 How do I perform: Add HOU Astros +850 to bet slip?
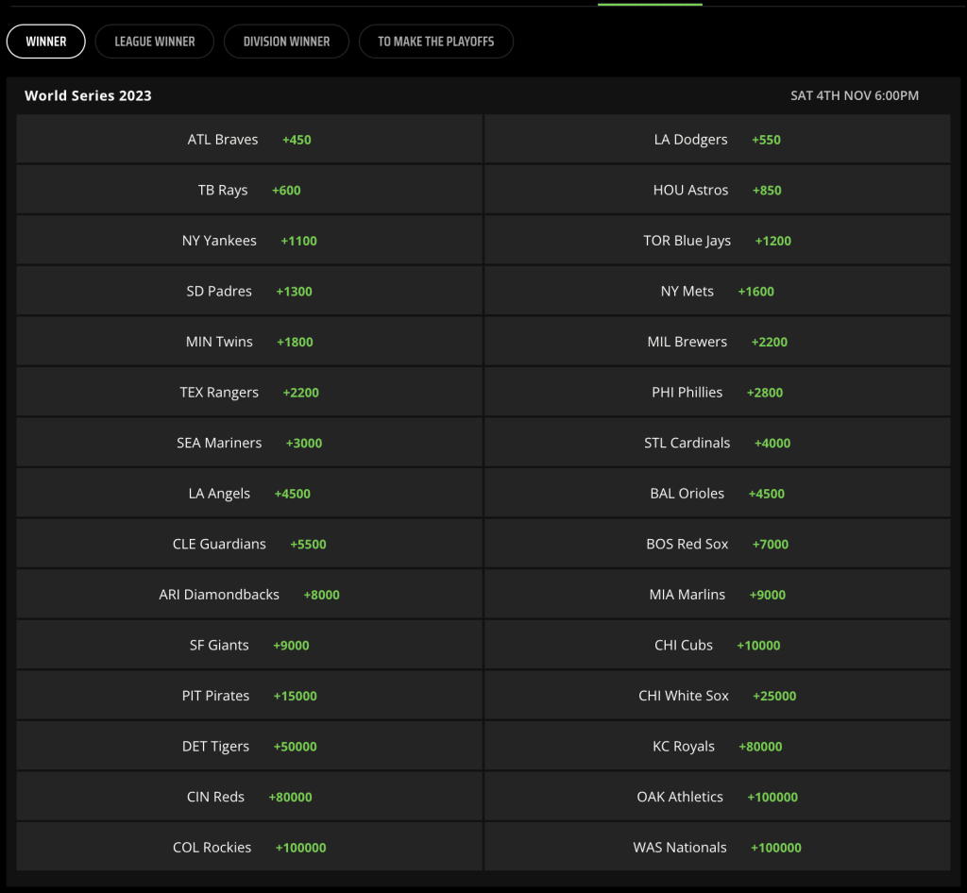(x=718, y=190)
